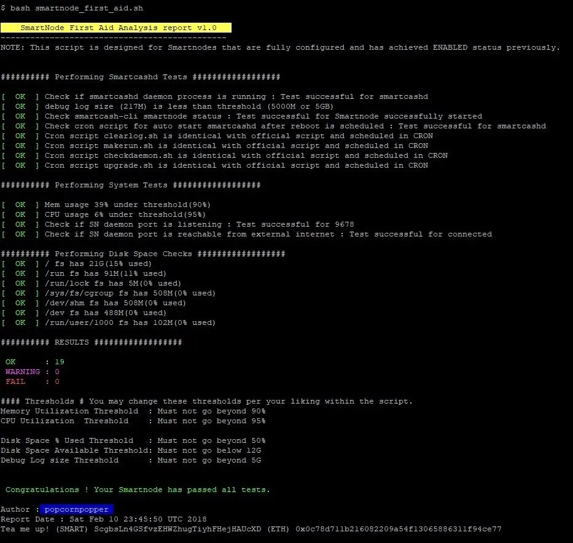Viewport: 573px width, 543px height.
Task: Click the 'Performing Disk Space Checks' heading
Action: pyautogui.click(x=143, y=254)
